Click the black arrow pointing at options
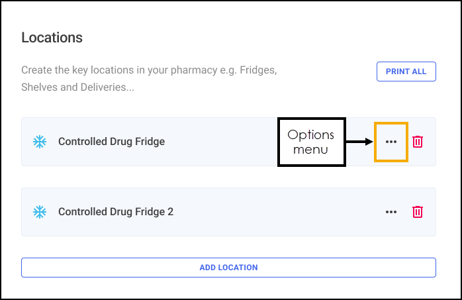 (x=359, y=141)
